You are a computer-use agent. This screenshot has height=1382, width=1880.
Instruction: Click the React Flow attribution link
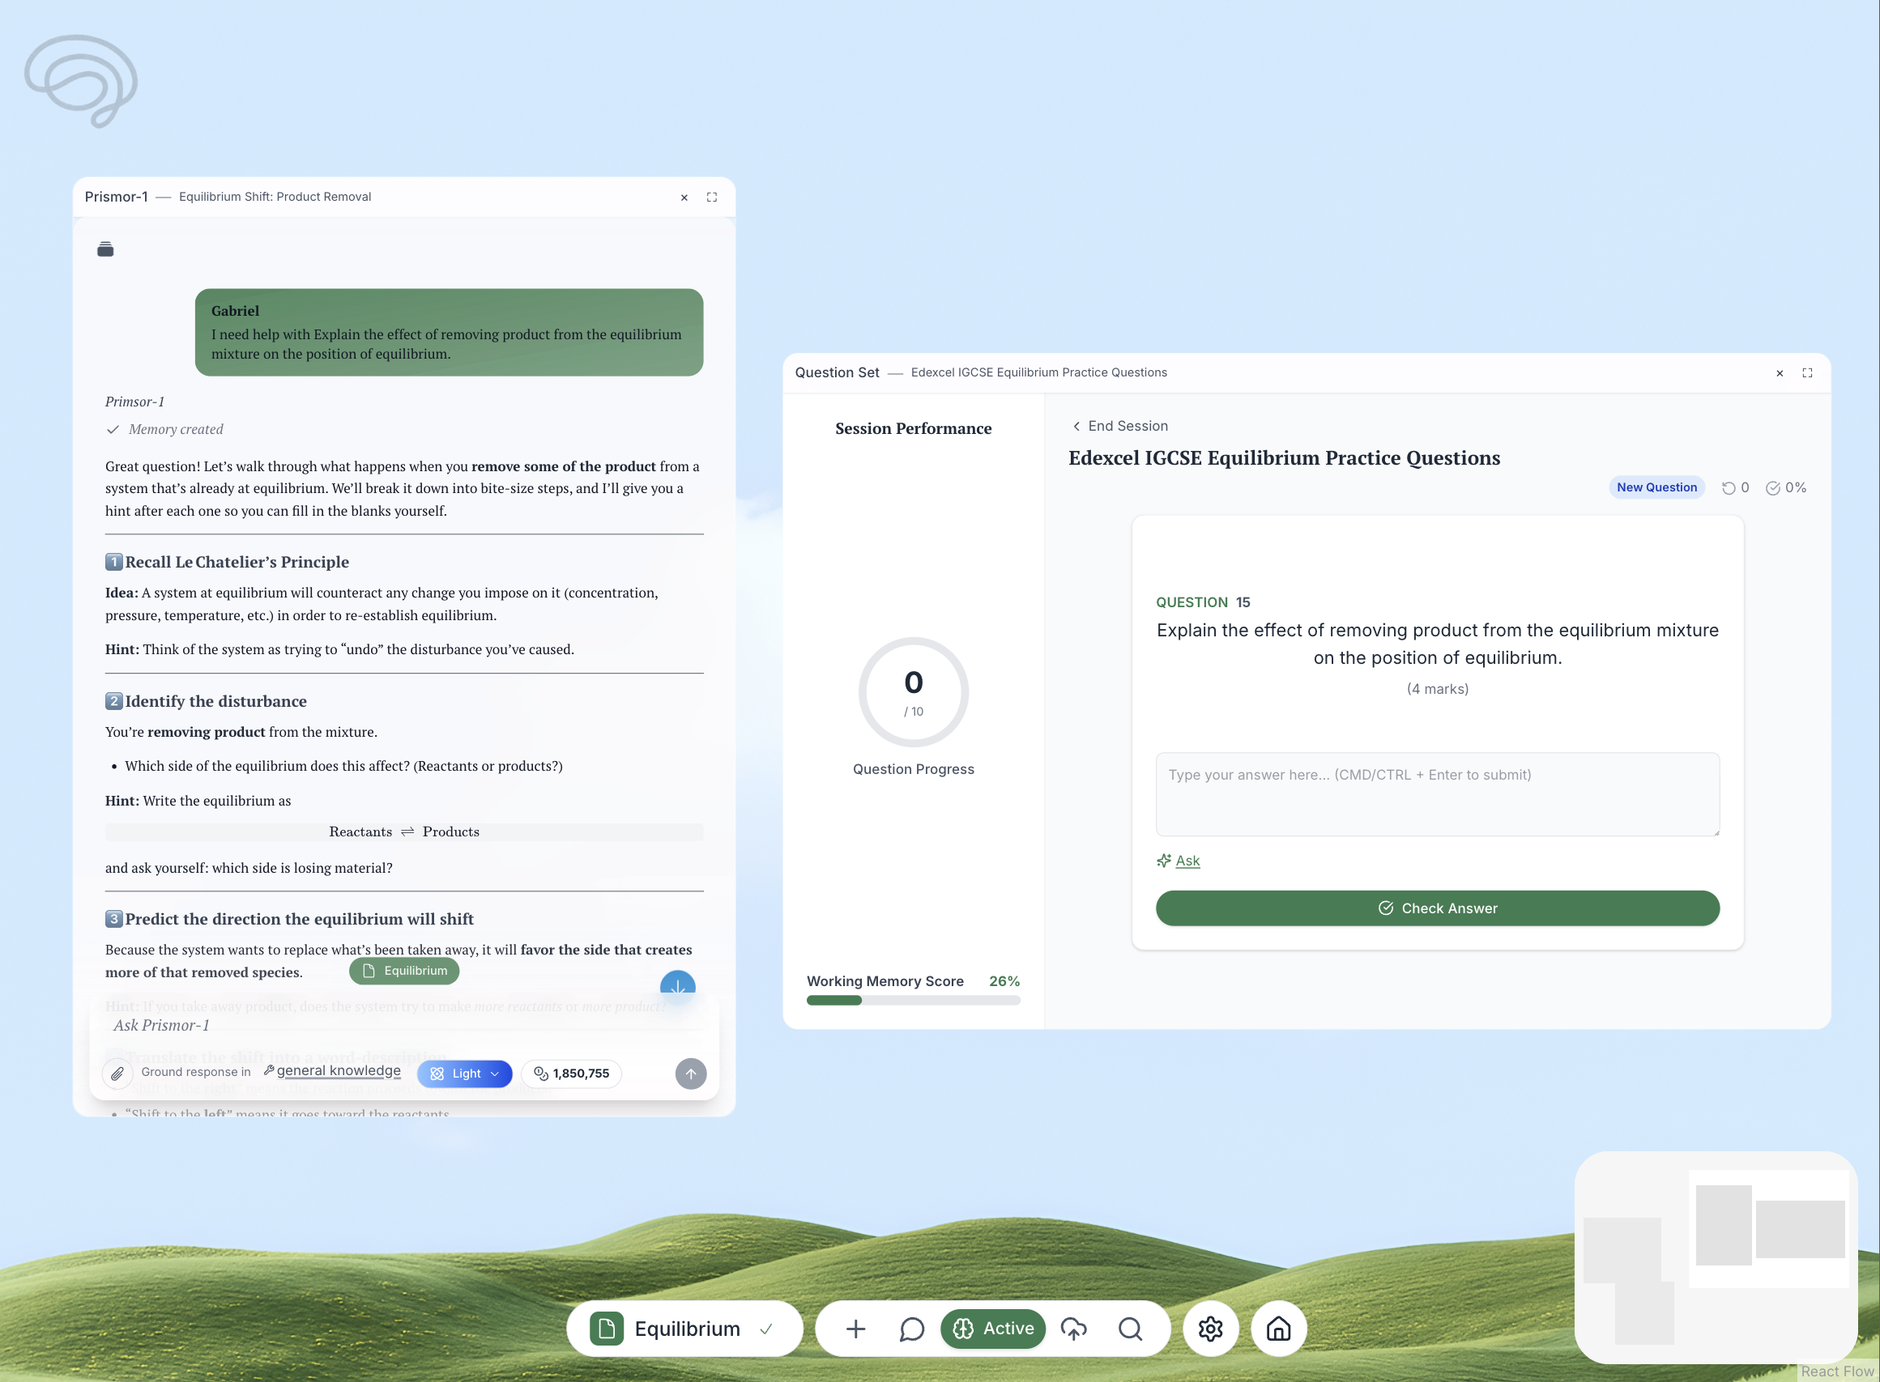pyautogui.click(x=1837, y=1371)
